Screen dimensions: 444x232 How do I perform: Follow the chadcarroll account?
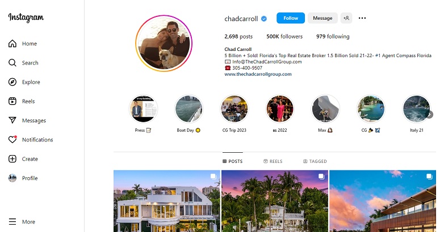click(291, 18)
